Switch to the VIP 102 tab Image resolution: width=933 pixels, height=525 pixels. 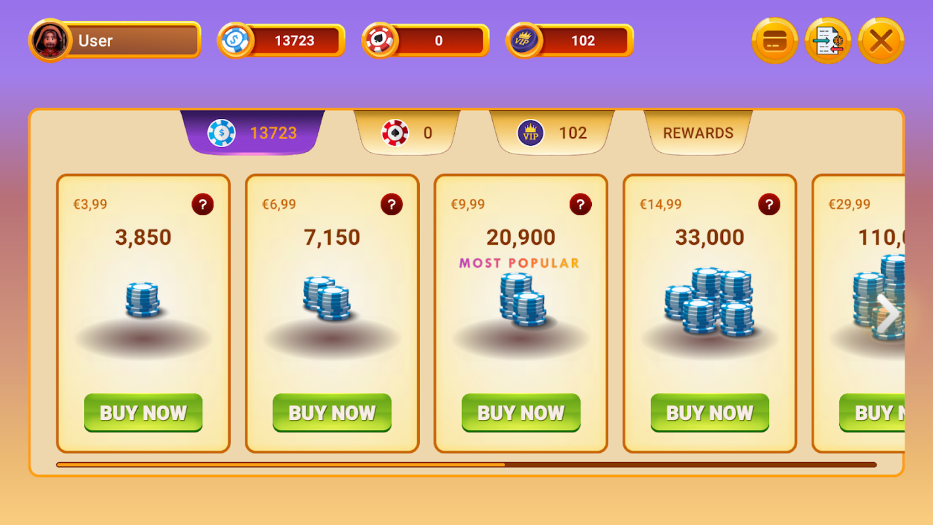[551, 133]
